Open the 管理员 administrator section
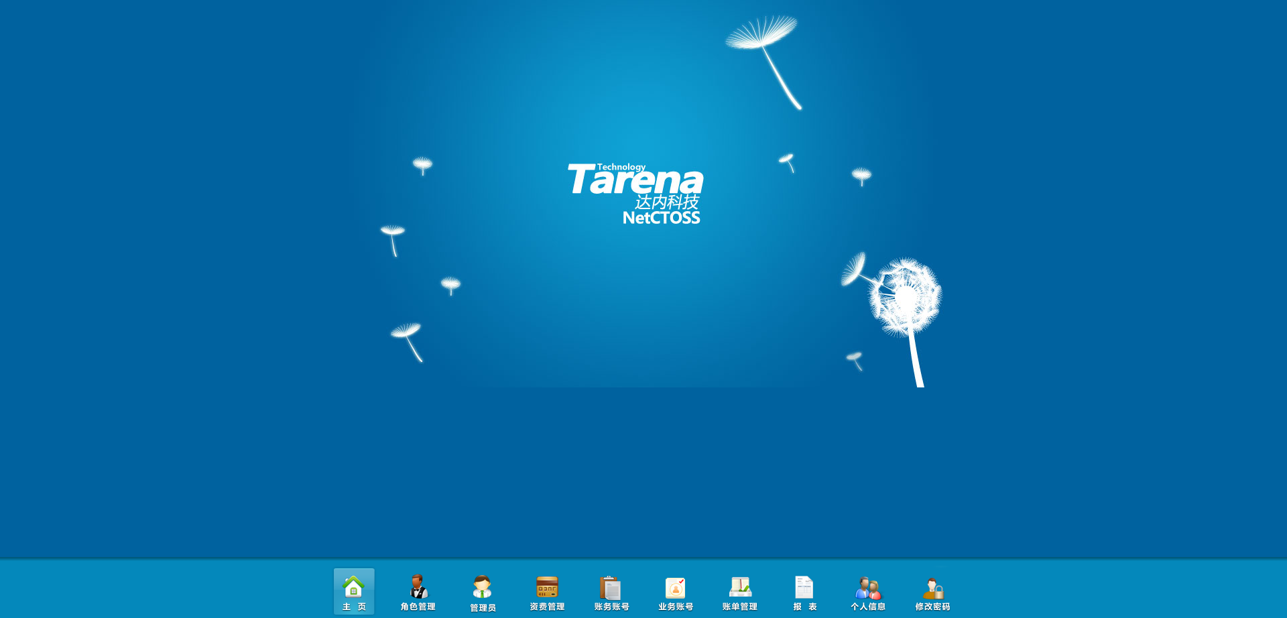Viewport: 1287px width, 618px height. (x=483, y=592)
